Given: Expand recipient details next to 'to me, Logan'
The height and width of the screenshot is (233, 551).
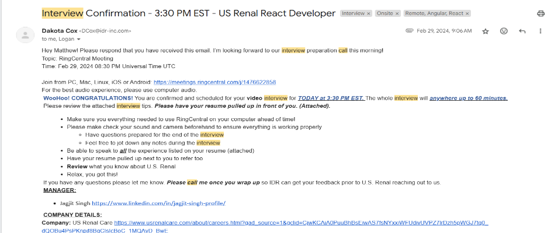Looking at the screenshot, I should pos(79,39).
